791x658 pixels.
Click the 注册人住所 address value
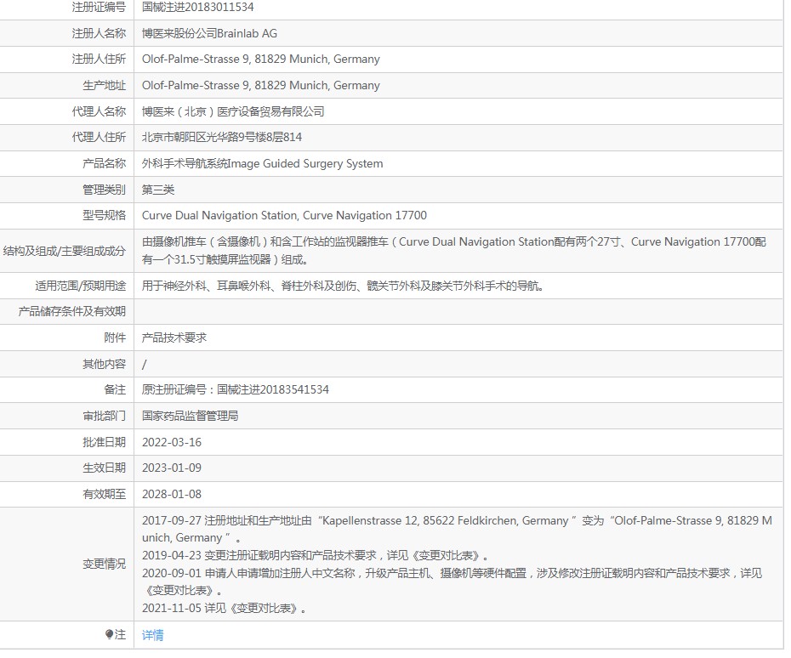[x=261, y=59]
